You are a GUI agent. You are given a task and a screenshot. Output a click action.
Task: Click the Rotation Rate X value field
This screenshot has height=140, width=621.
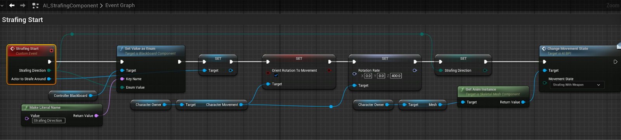368,76
